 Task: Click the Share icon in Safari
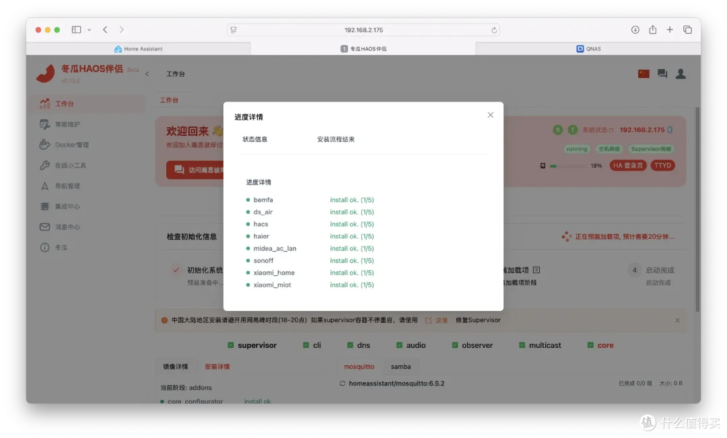coord(652,30)
